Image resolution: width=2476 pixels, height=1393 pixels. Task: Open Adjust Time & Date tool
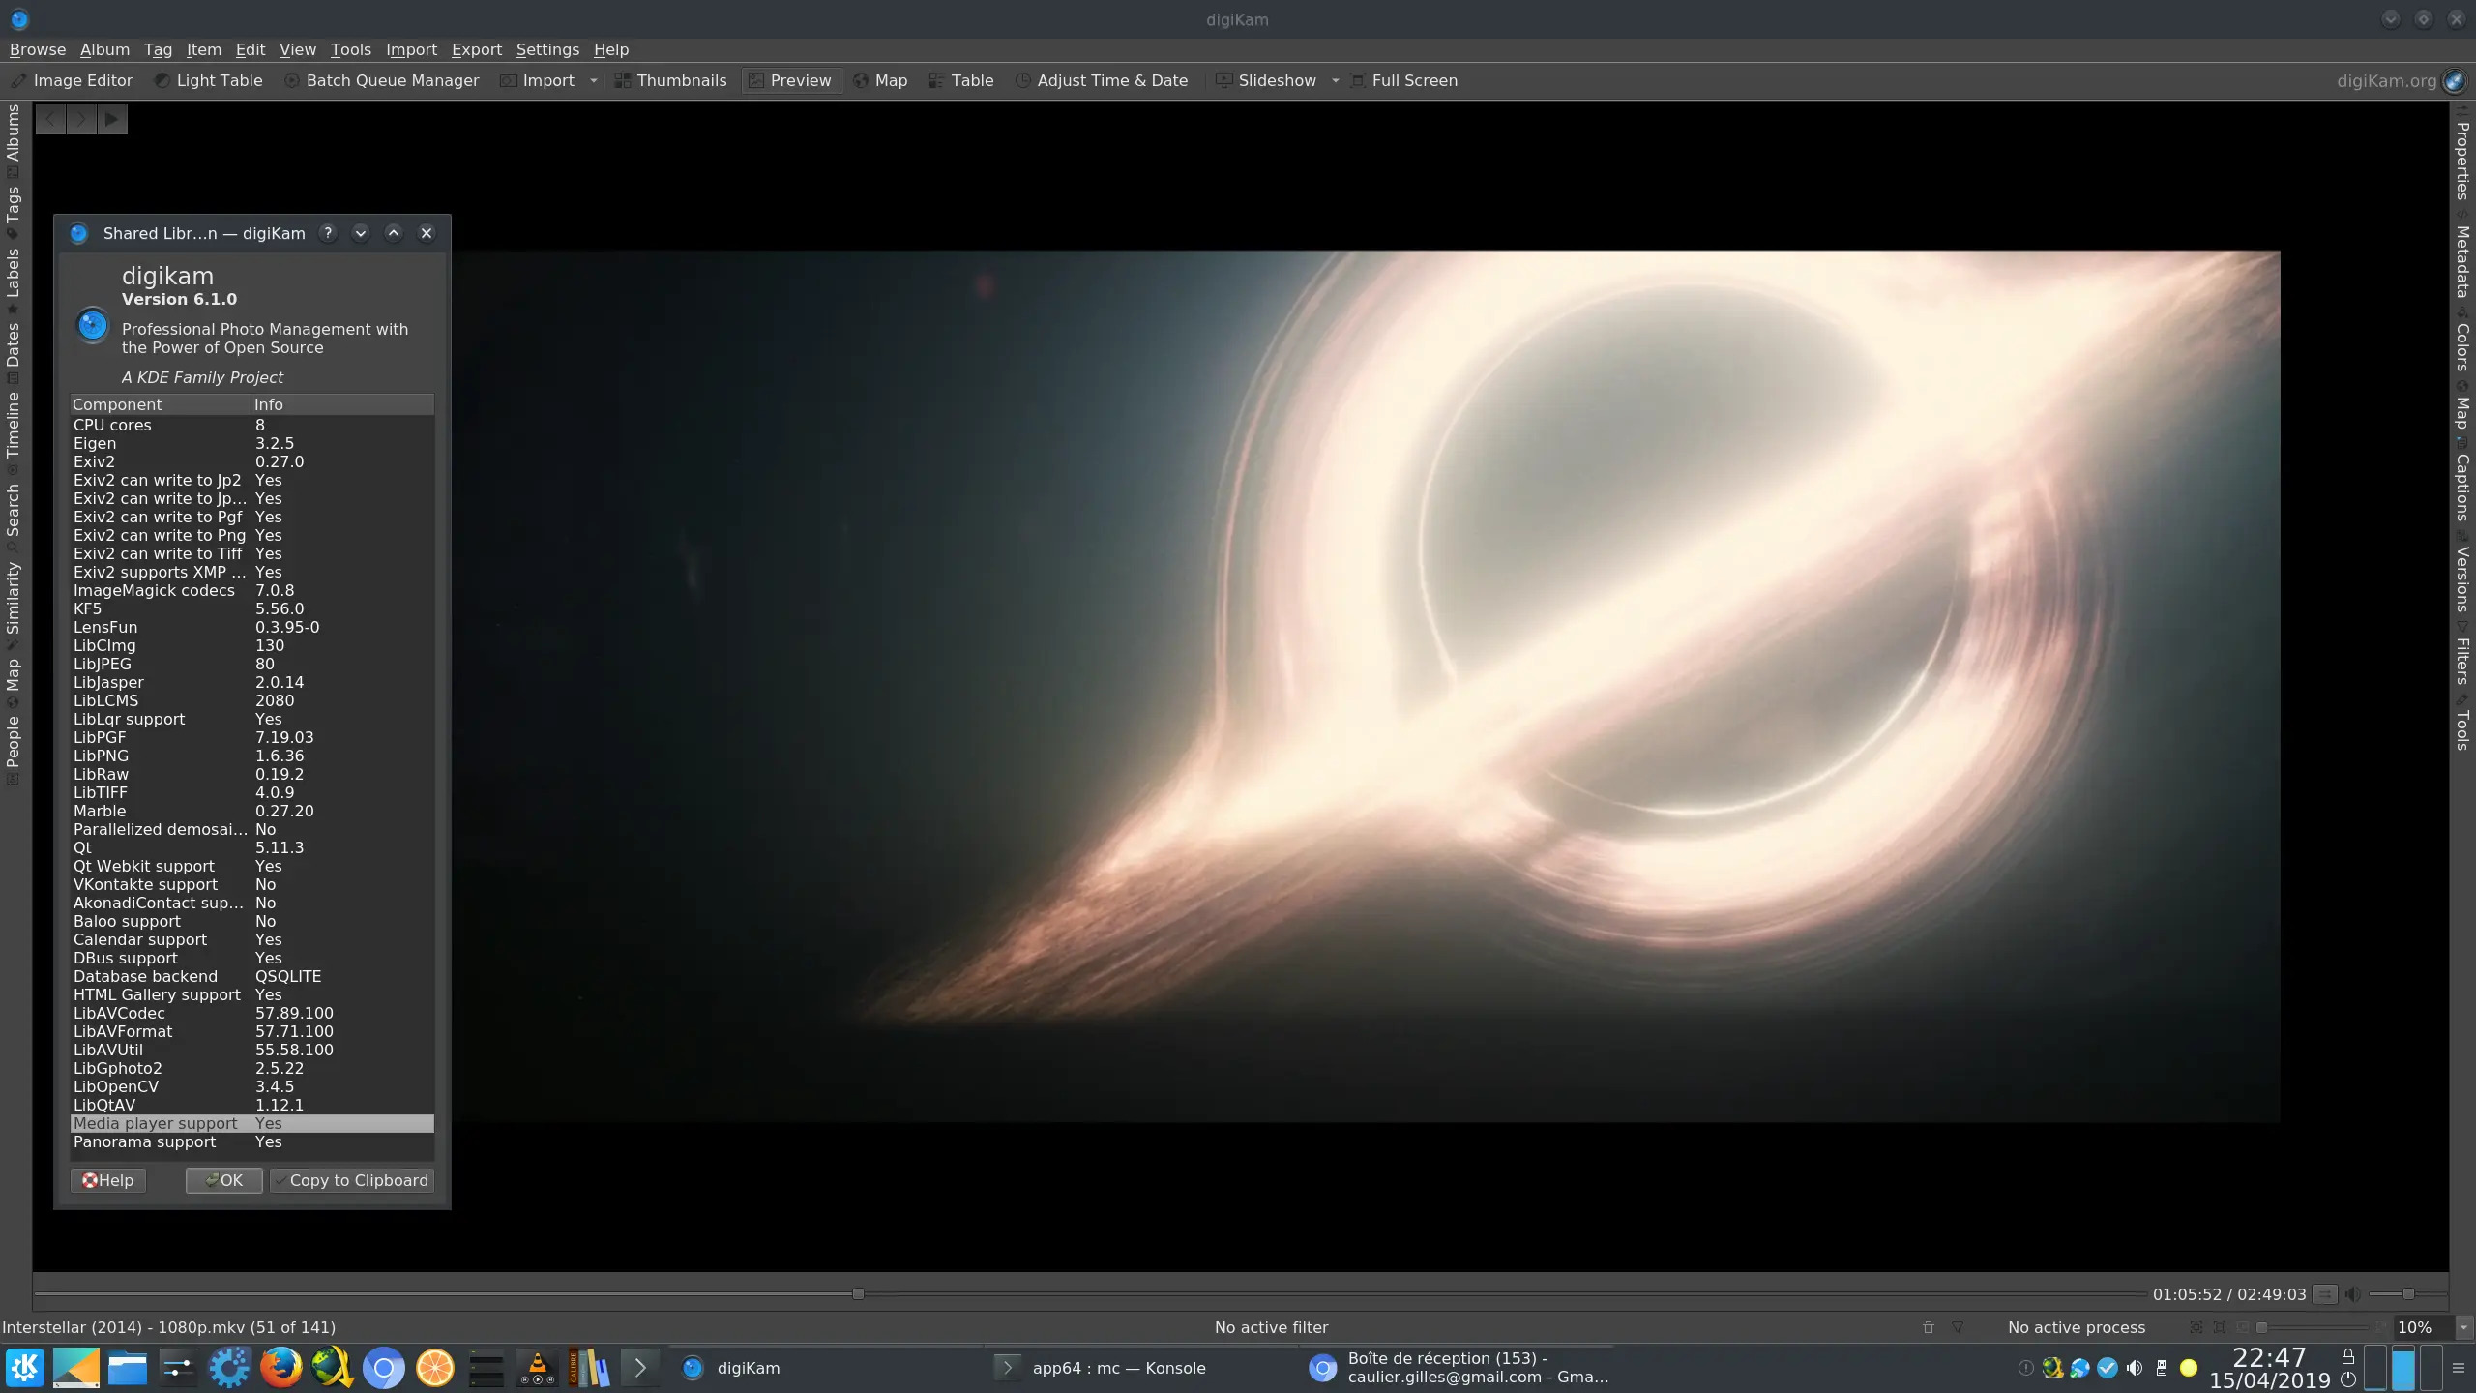point(1102,80)
